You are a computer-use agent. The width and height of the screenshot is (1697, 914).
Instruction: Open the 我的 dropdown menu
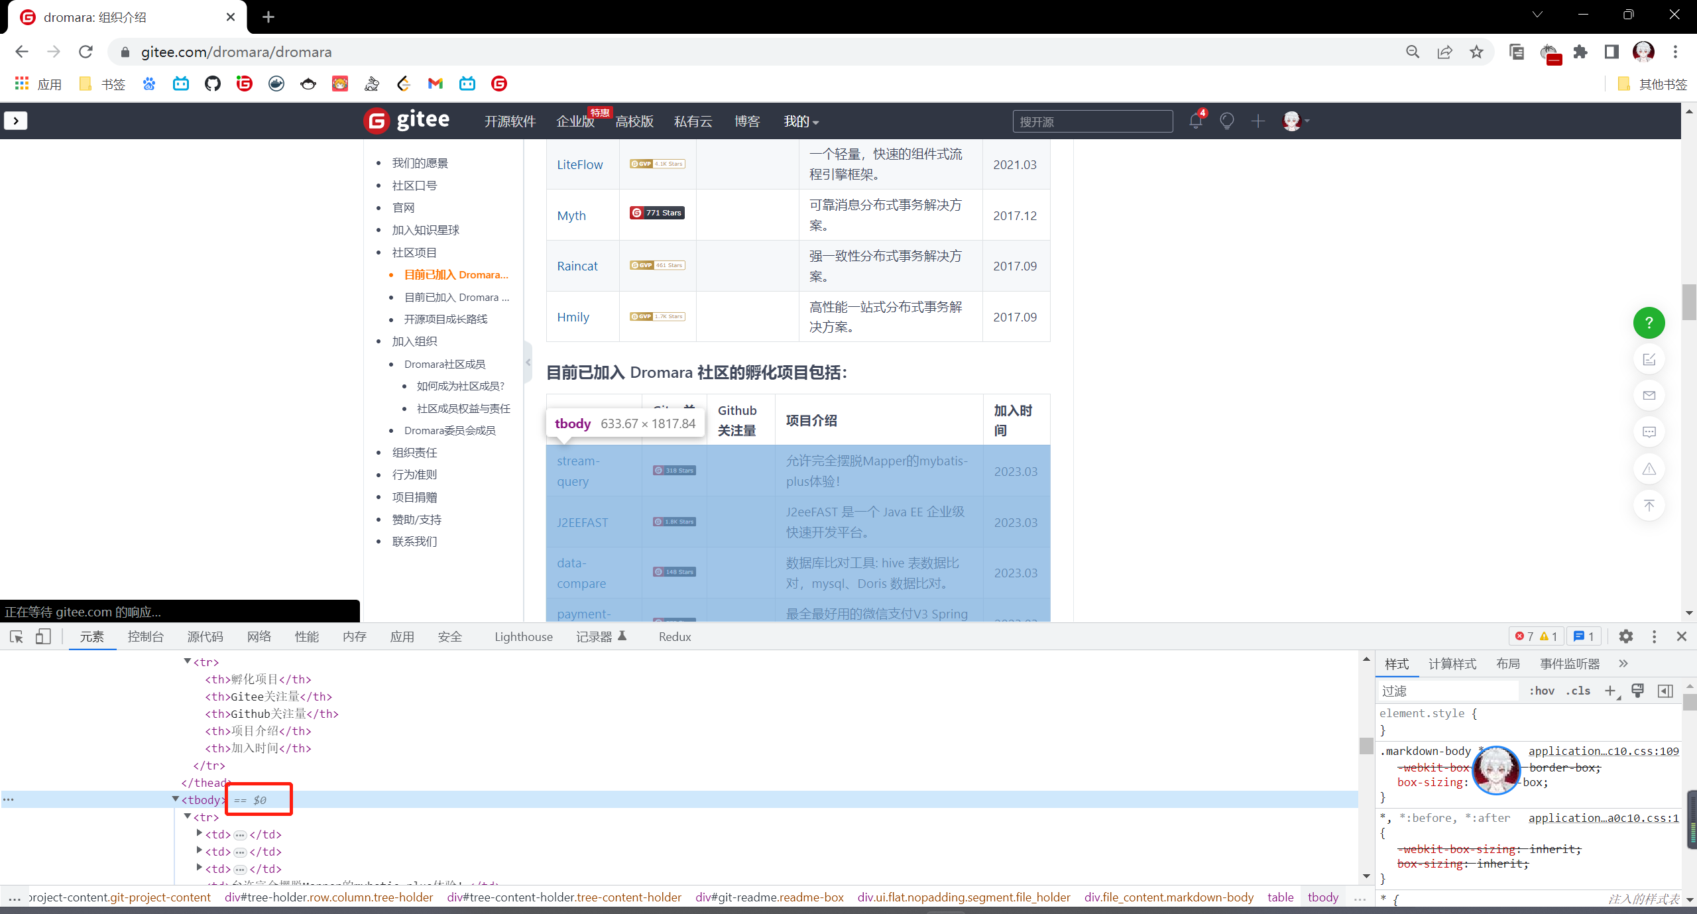pyautogui.click(x=801, y=121)
